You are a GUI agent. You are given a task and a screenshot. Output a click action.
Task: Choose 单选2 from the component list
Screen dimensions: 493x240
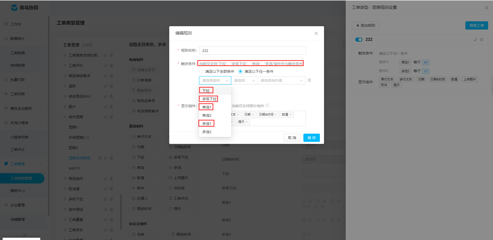[215, 115]
